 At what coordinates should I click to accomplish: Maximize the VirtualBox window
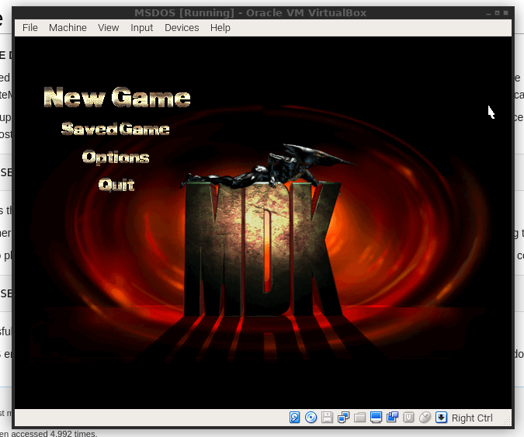tap(498, 12)
